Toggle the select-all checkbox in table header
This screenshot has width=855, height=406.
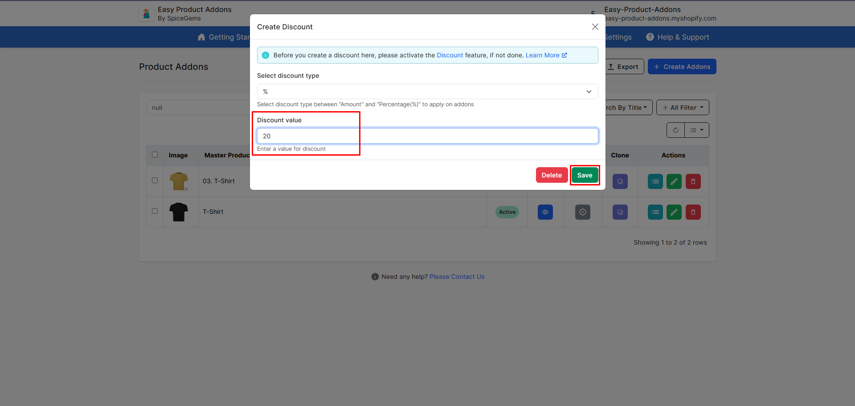(x=155, y=155)
